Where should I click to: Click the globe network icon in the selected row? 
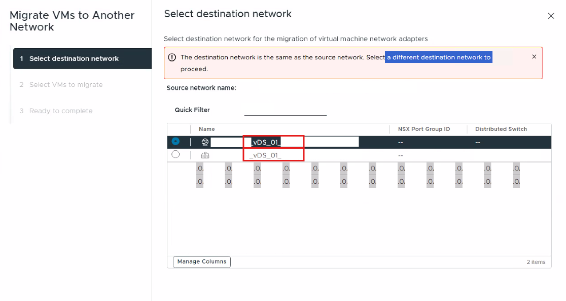point(205,142)
